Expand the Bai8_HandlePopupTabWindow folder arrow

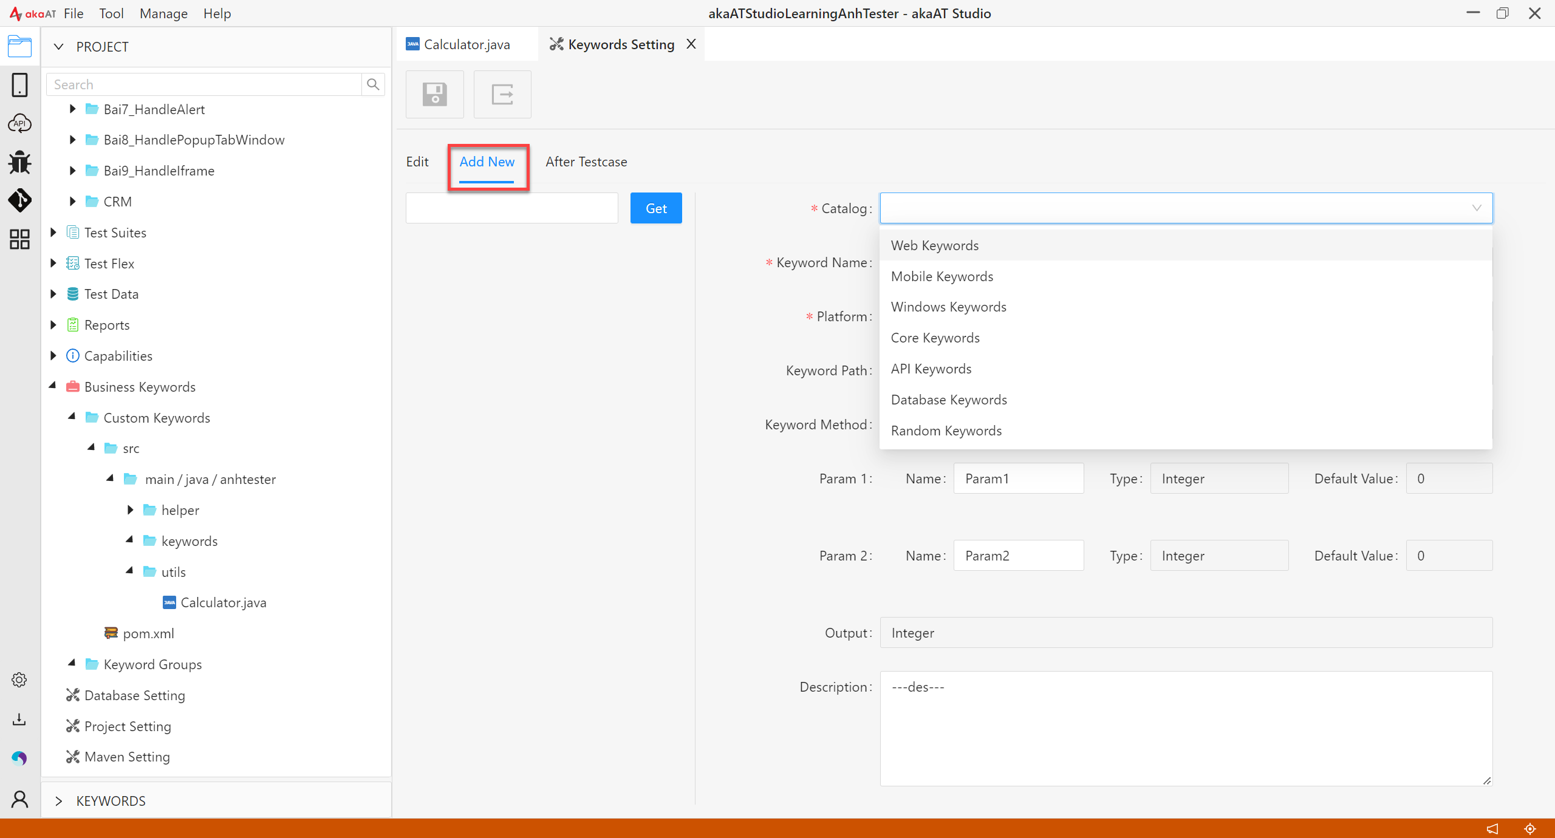pyautogui.click(x=72, y=140)
